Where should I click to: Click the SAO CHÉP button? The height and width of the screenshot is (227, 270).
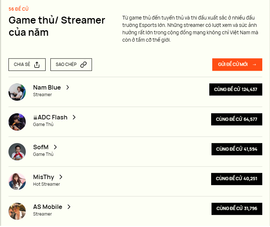tap(71, 64)
